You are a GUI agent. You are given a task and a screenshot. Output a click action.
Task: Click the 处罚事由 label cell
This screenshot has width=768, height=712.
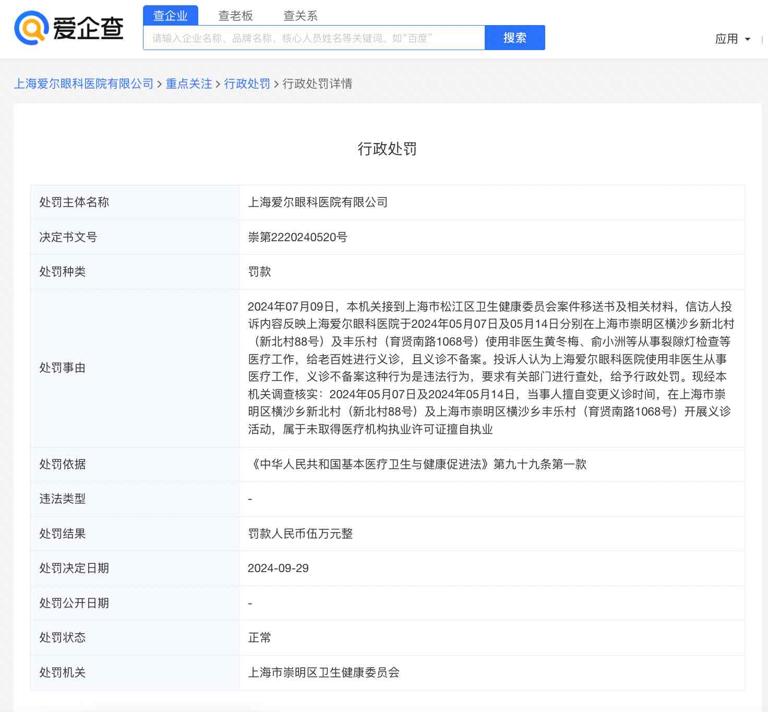tap(135, 368)
